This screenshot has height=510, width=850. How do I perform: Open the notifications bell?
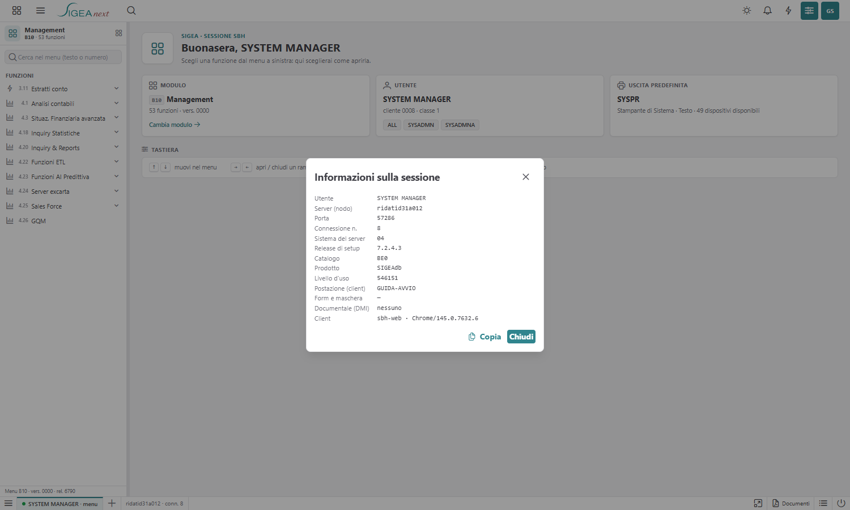point(767,11)
